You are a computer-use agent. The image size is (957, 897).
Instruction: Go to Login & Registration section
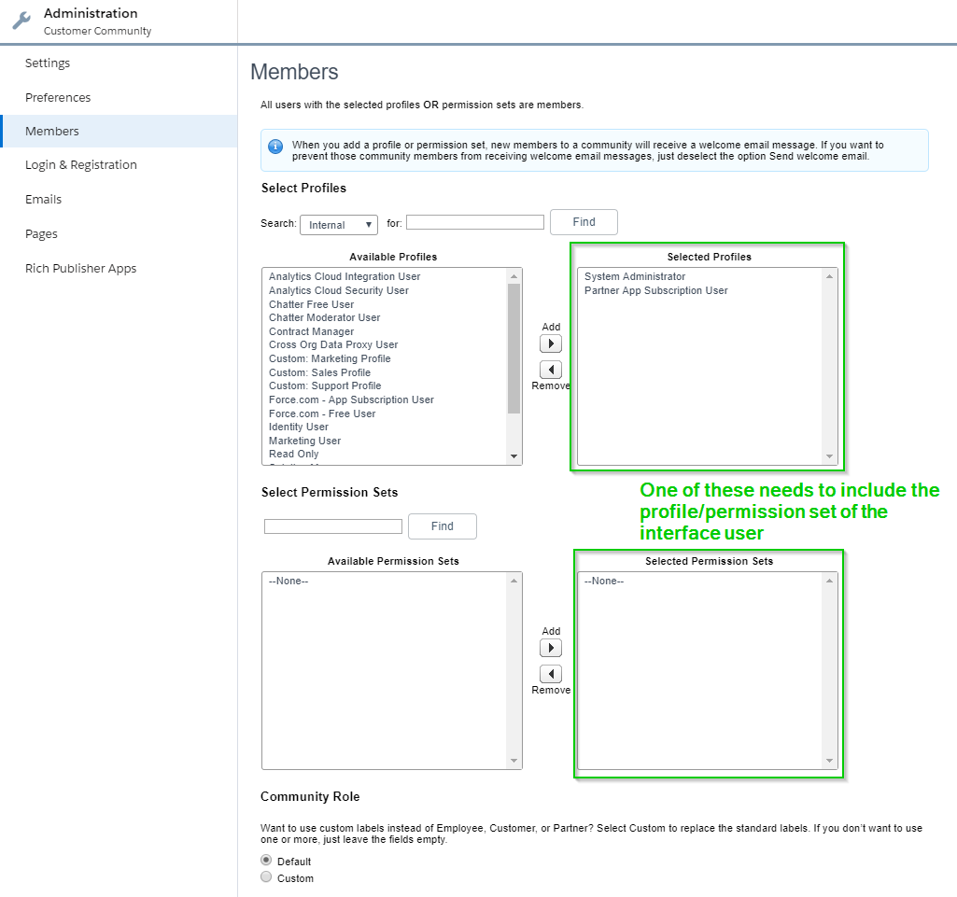[x=81, y=165]
